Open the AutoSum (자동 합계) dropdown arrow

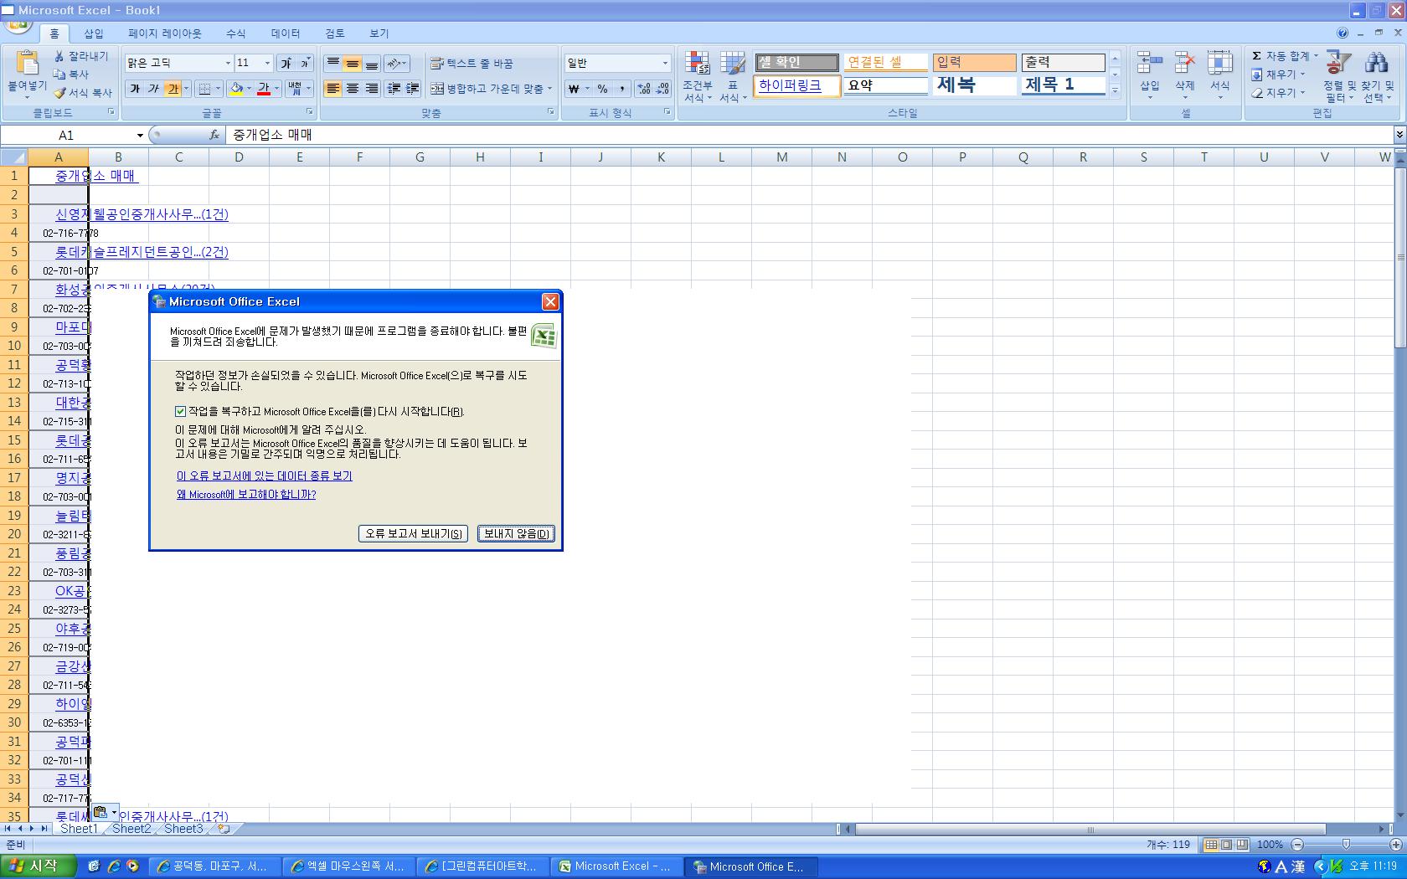tap(1316, 56)
